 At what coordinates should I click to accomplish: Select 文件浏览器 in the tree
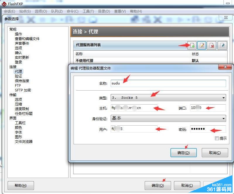coord(24,141)
